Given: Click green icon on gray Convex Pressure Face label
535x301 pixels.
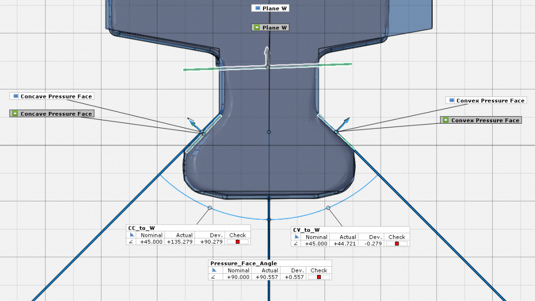Looking at the screenshot, I should click(446, 121).
